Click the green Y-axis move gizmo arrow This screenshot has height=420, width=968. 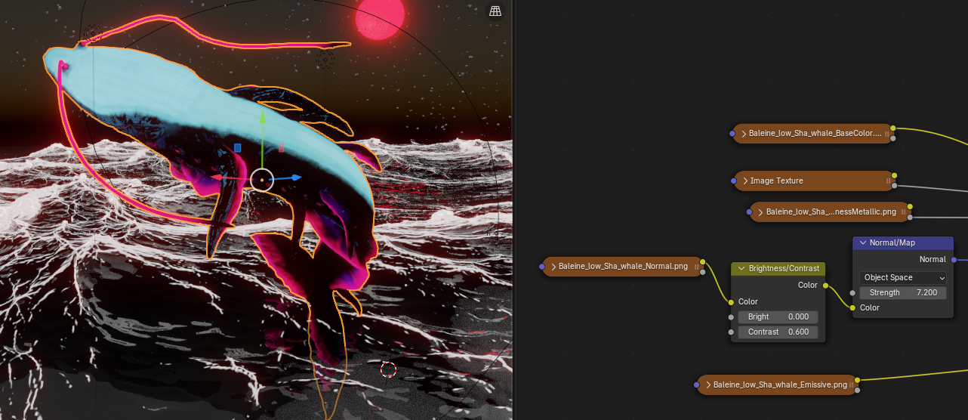point(263,118)
